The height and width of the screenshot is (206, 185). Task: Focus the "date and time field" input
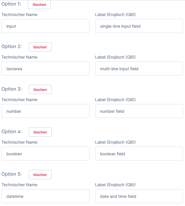click(x=139, y=196)
